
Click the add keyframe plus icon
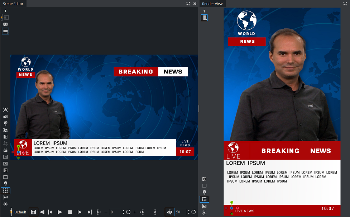(x=135, y=212)
